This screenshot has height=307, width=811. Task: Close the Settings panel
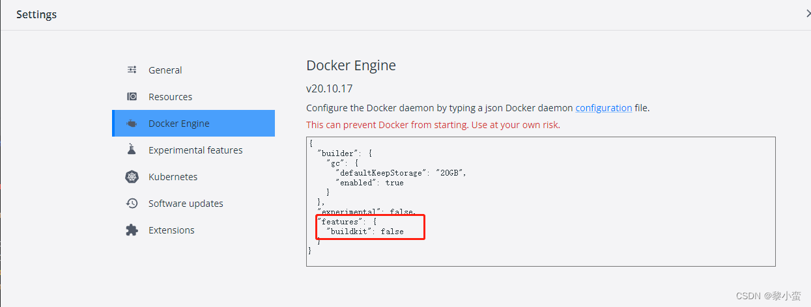tap(808, 14)
